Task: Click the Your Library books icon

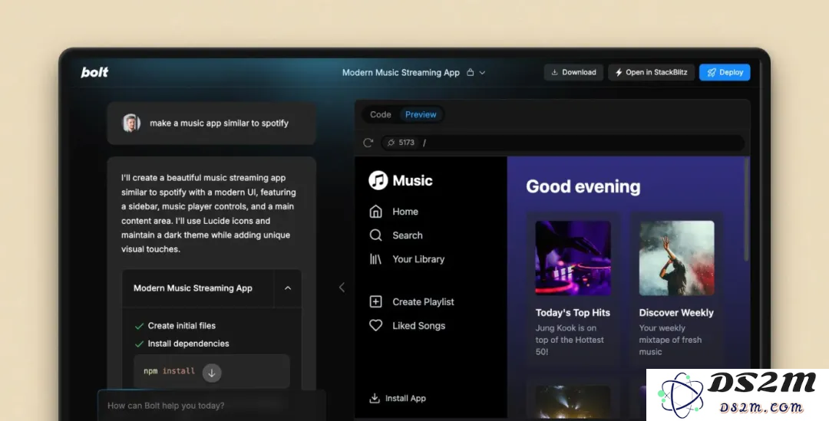Action: pos(375,259)
